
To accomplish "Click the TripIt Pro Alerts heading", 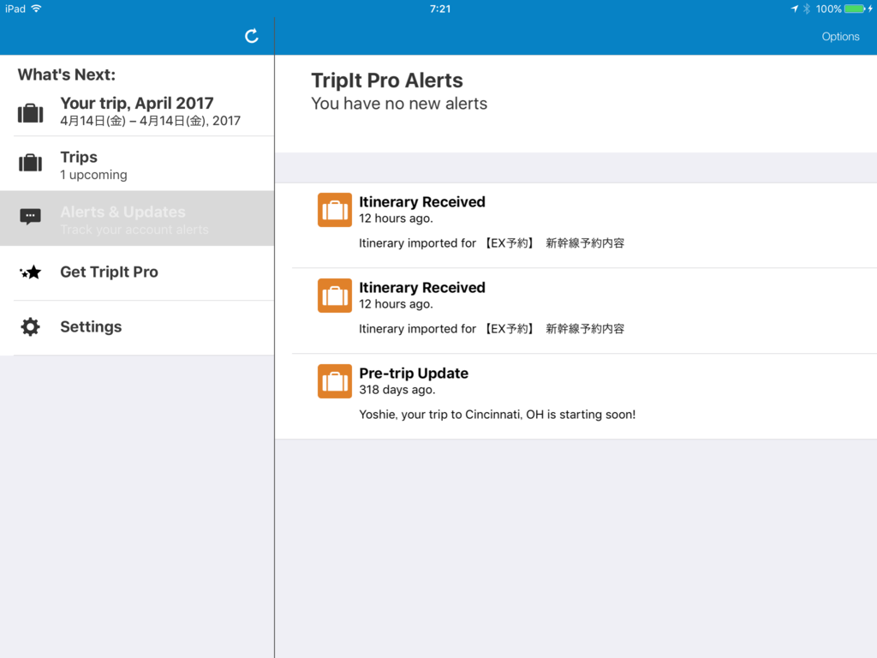I will click(387, 81).
